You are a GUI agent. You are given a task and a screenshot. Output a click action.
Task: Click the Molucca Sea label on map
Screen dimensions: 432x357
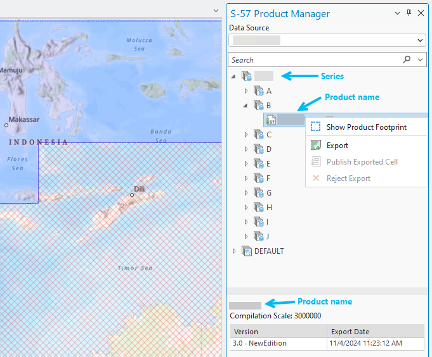tap(139, 44)
